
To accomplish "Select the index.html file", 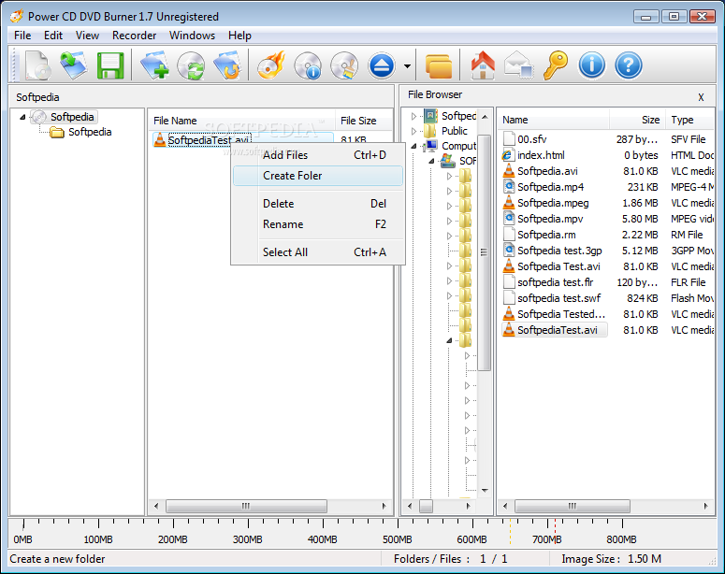I will (541, 155).
